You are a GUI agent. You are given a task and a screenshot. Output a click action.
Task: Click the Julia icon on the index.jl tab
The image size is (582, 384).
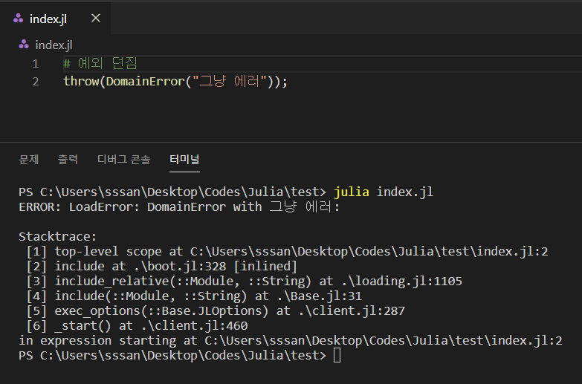click(19, 19)
